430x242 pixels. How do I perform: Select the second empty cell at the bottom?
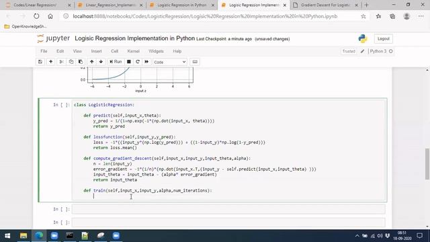228,223
